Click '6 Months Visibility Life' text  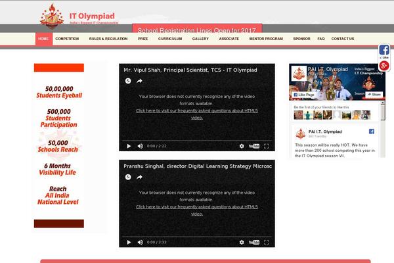(x=57, y=169)
